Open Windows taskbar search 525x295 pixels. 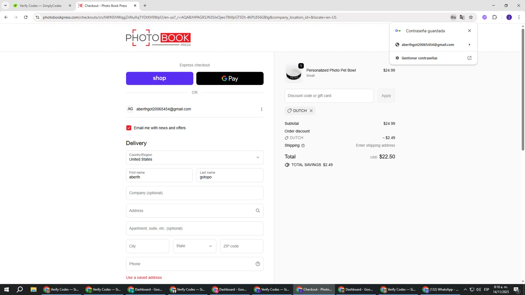pyautogui.click(x=20, y=289)
